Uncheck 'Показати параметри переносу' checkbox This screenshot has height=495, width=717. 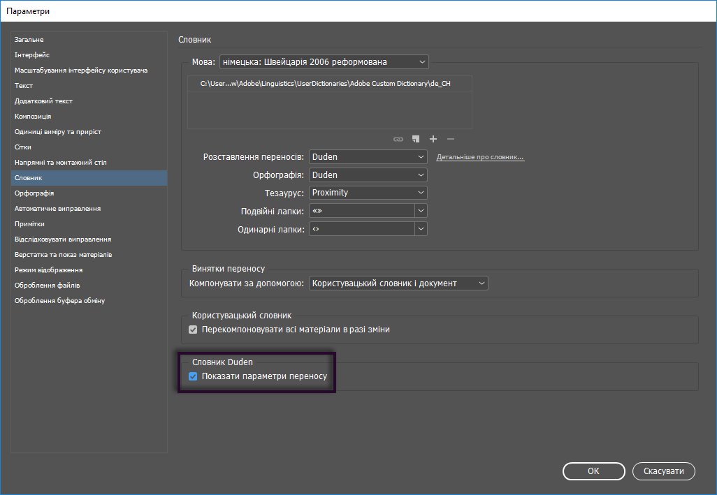click(x=193, y=376)
